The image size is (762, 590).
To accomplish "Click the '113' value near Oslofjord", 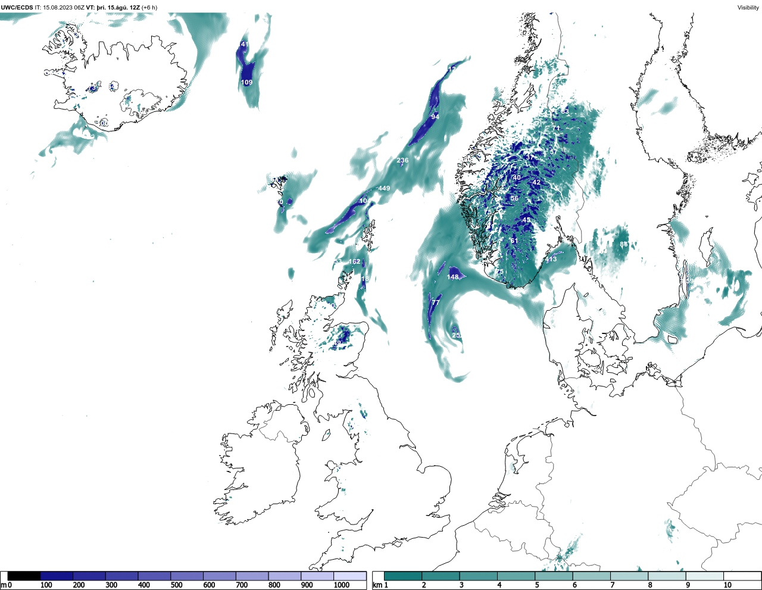I will tap(551, 259).
